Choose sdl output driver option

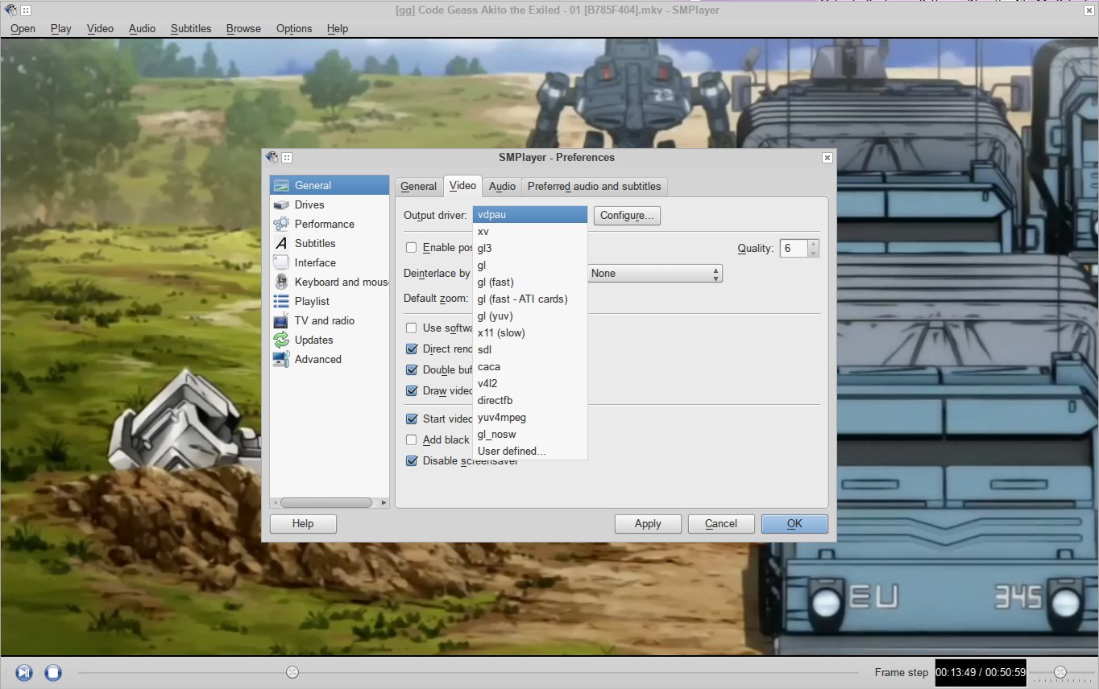click(530, 350)
